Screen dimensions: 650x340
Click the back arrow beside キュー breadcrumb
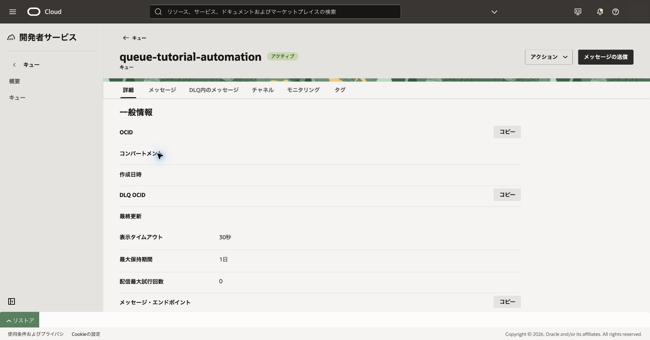coord(126,38)
